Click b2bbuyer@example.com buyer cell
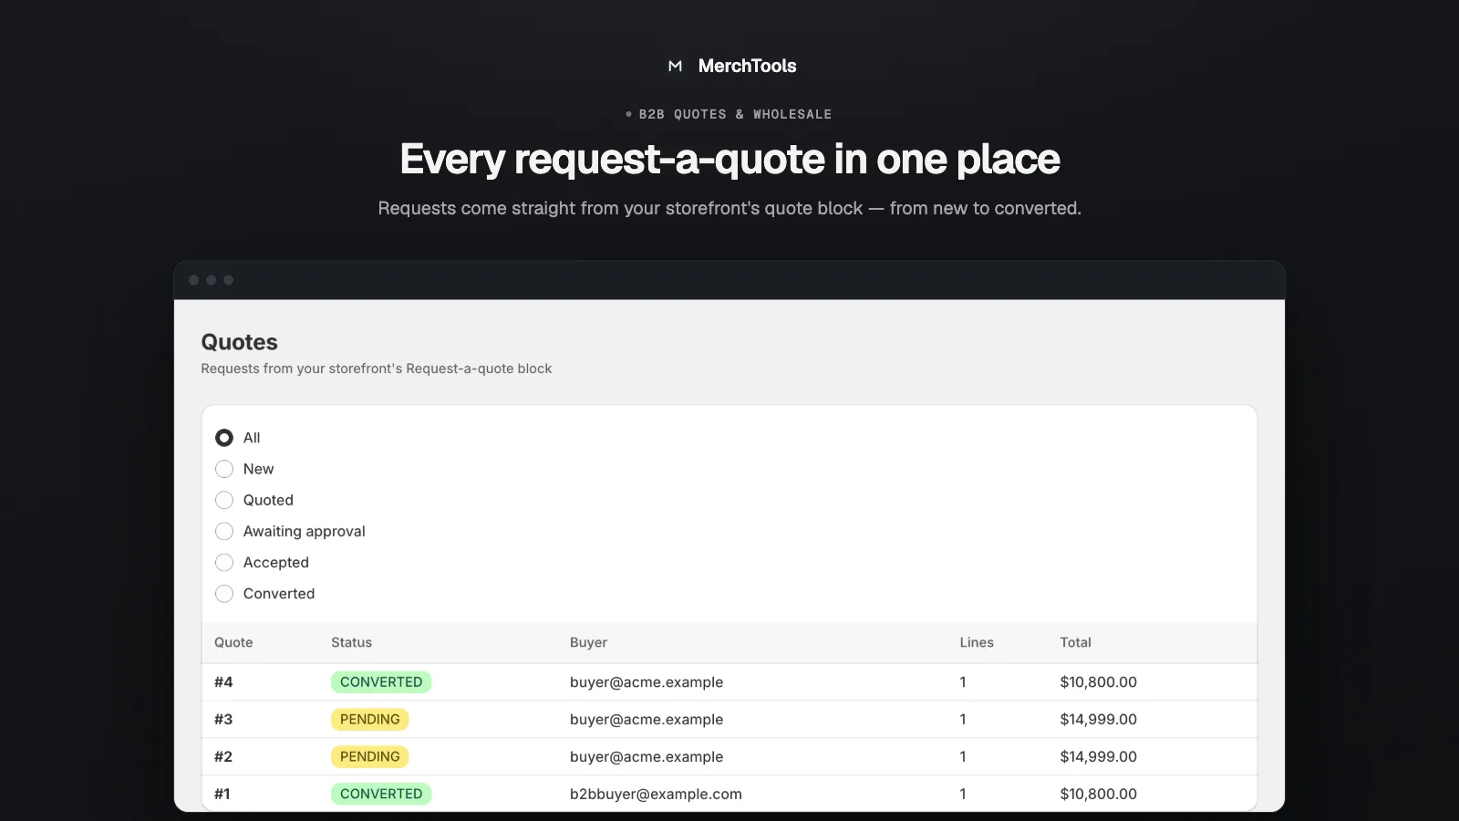The image size is (1459, 821). click(656, 794)
